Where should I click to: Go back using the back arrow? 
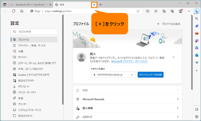(5, 11)
